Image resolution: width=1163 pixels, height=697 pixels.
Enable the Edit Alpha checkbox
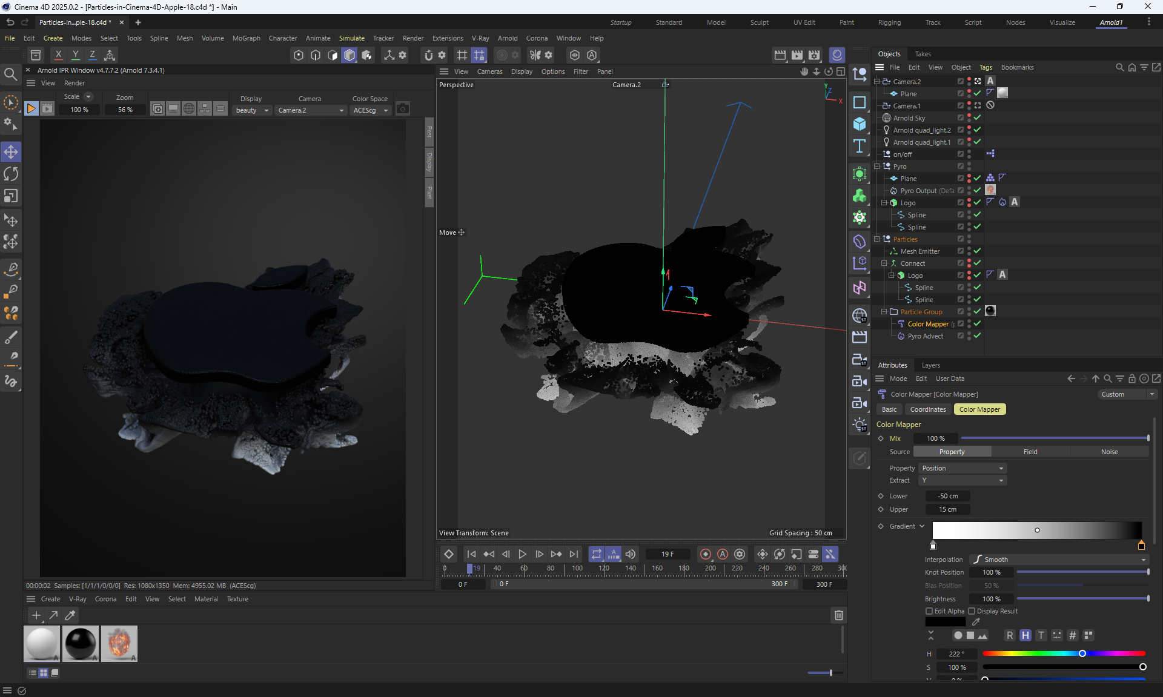[x=929, y=611]
